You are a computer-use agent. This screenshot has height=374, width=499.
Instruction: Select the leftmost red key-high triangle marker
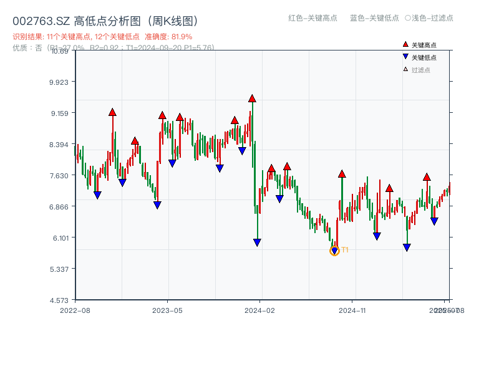[111, 113]
